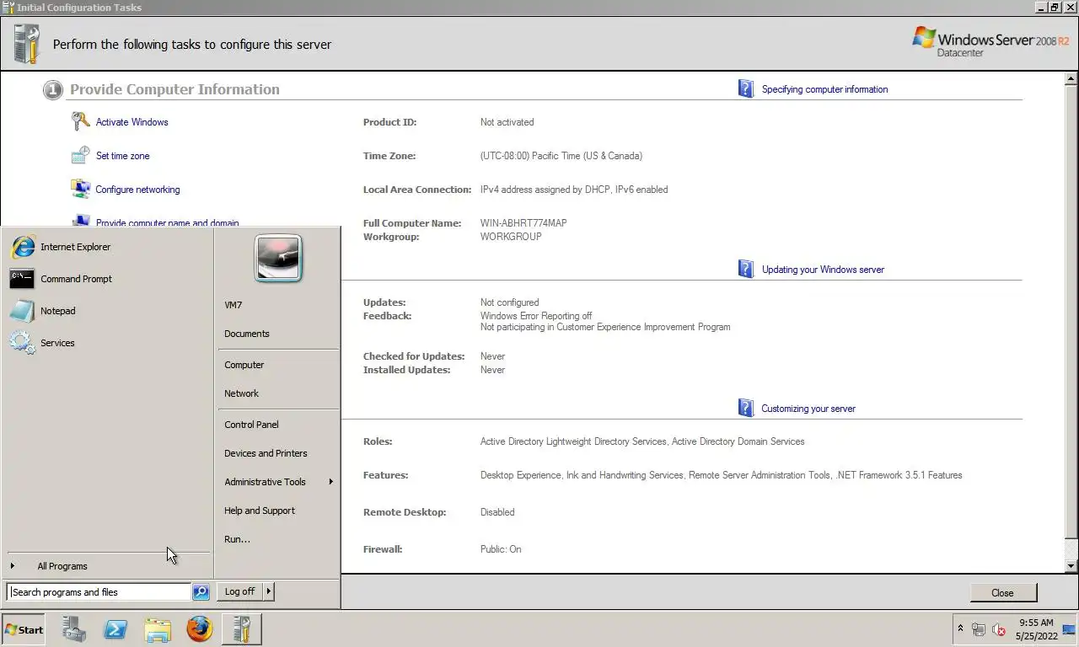Click the scroll down arrow of task list

coord(1071,566)
